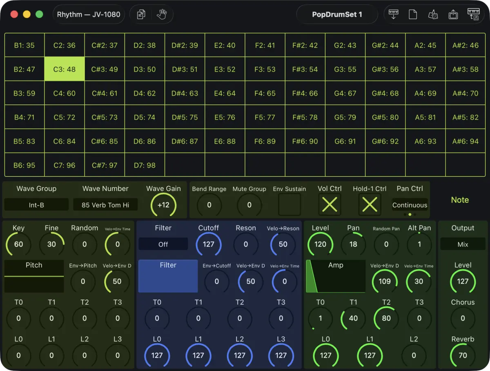Click the Pan knob showing 18
Viewport: 490px width, 371px height.
pos(353,244)
